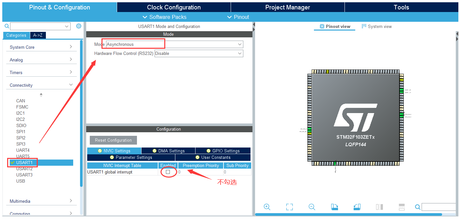Open the peripheral search combo box
Screen dimensions: 460x219
pyautogui.click(x=40, y=26)
